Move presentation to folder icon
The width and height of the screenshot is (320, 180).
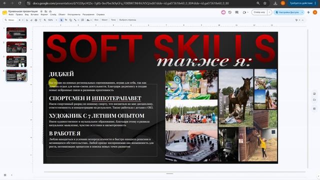coord(46,11)
